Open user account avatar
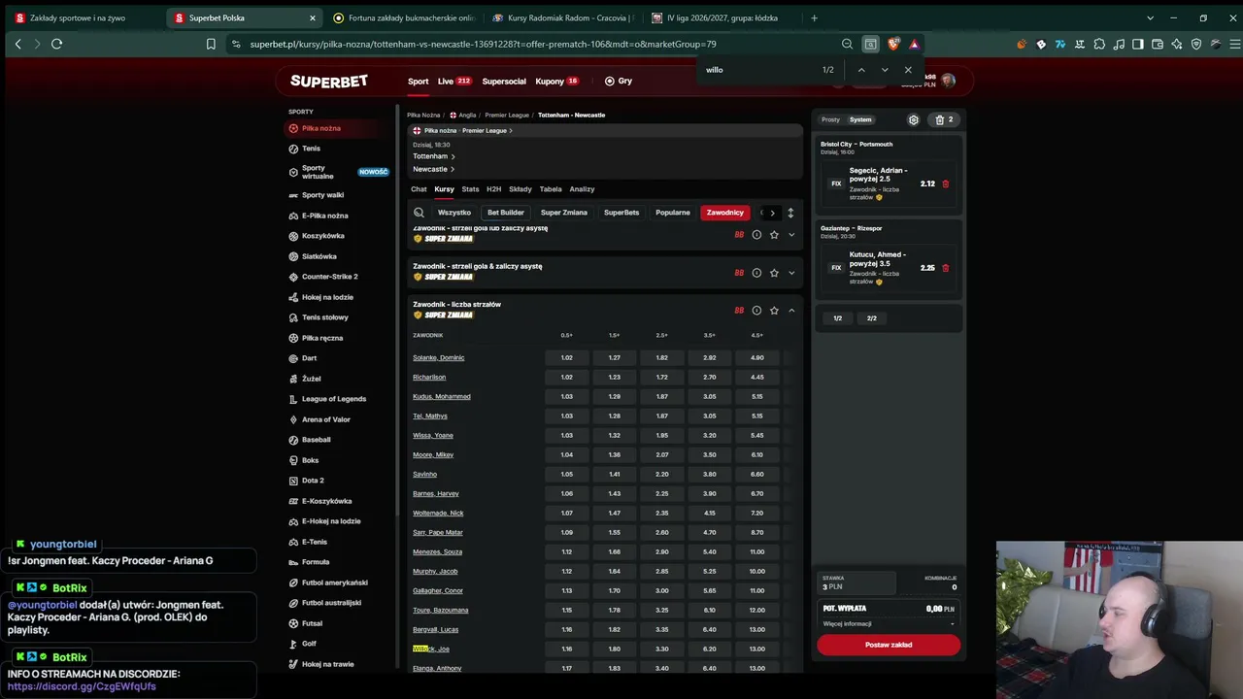Image resolution: width=1243 pixels, height=699 pixels. pos(948,81)
